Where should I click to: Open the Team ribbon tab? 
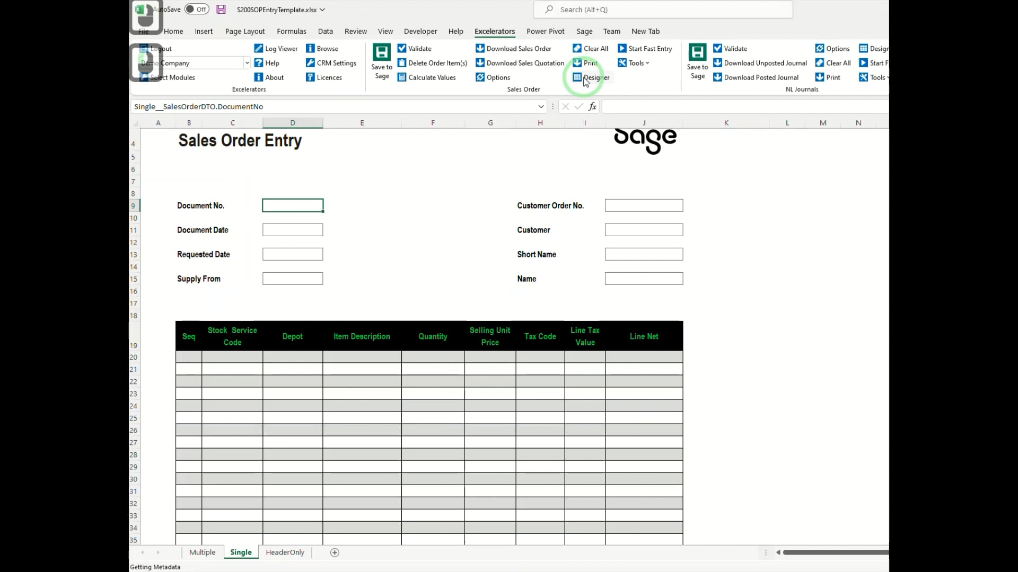point(611,31)
